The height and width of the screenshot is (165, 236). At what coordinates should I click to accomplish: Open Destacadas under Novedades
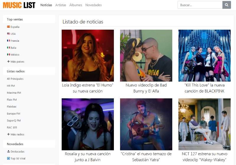pyautogui.click(x=17, y=151)
